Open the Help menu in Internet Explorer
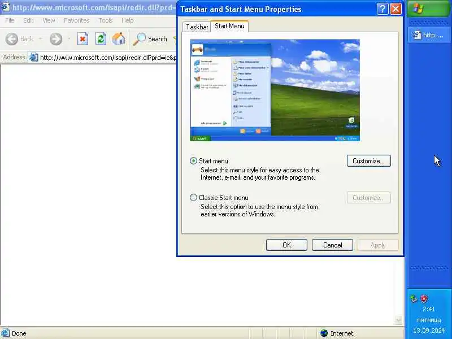 pos(128,20)
